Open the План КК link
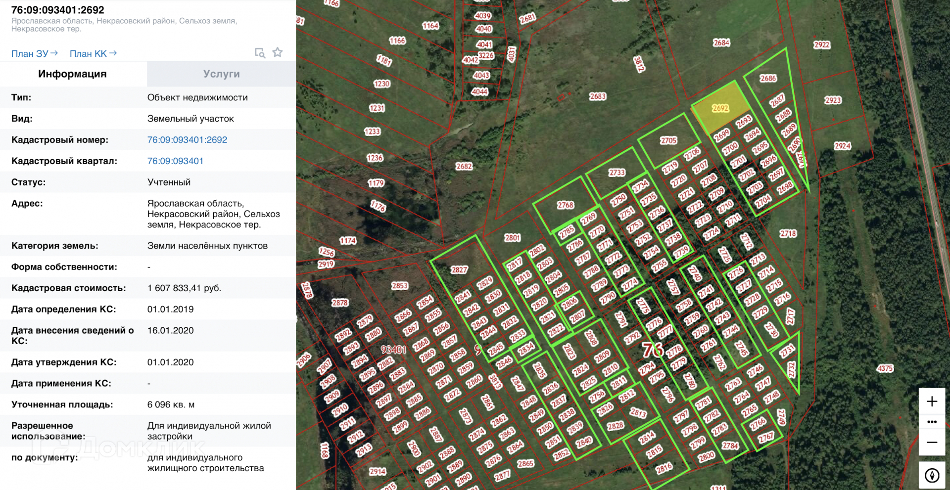950x490 pixels. point(93,53)
